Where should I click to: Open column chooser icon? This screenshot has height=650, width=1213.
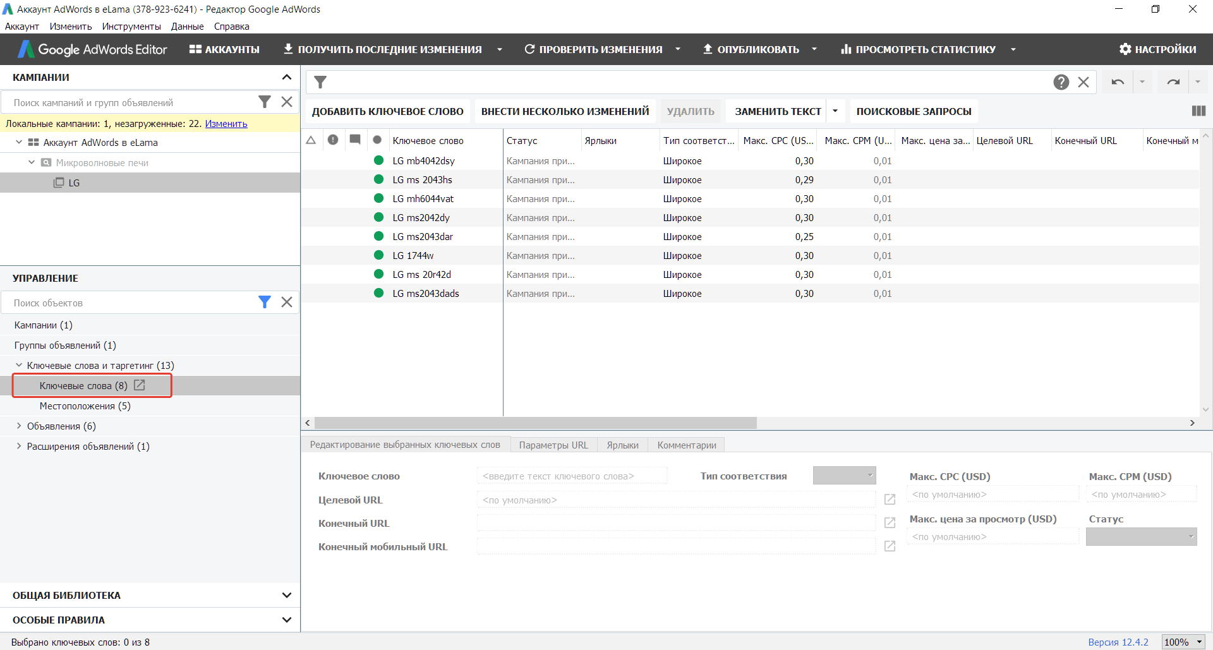(x=1198, y=111)
